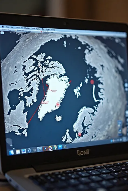This screenshot has height=191, width=128.
Task: Open the Help menu in menu bar
Action: [53, 30]
